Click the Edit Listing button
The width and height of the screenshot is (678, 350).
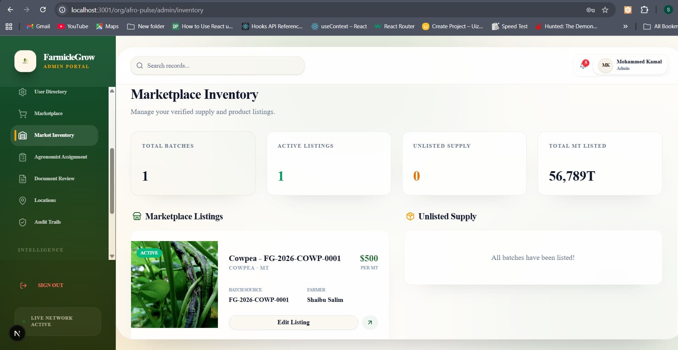pos(293,322)
